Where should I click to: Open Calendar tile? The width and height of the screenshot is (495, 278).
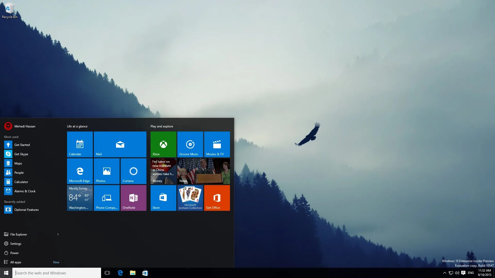click(80, 144)
